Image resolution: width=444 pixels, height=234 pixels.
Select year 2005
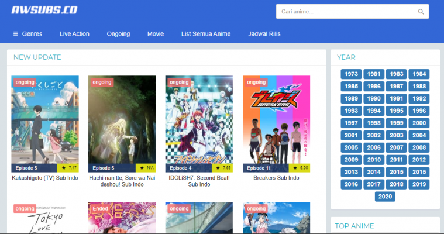click(351, 147)
